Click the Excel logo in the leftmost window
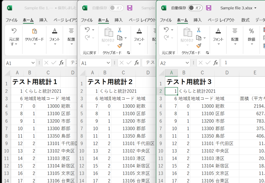 [x=10, y=8]
